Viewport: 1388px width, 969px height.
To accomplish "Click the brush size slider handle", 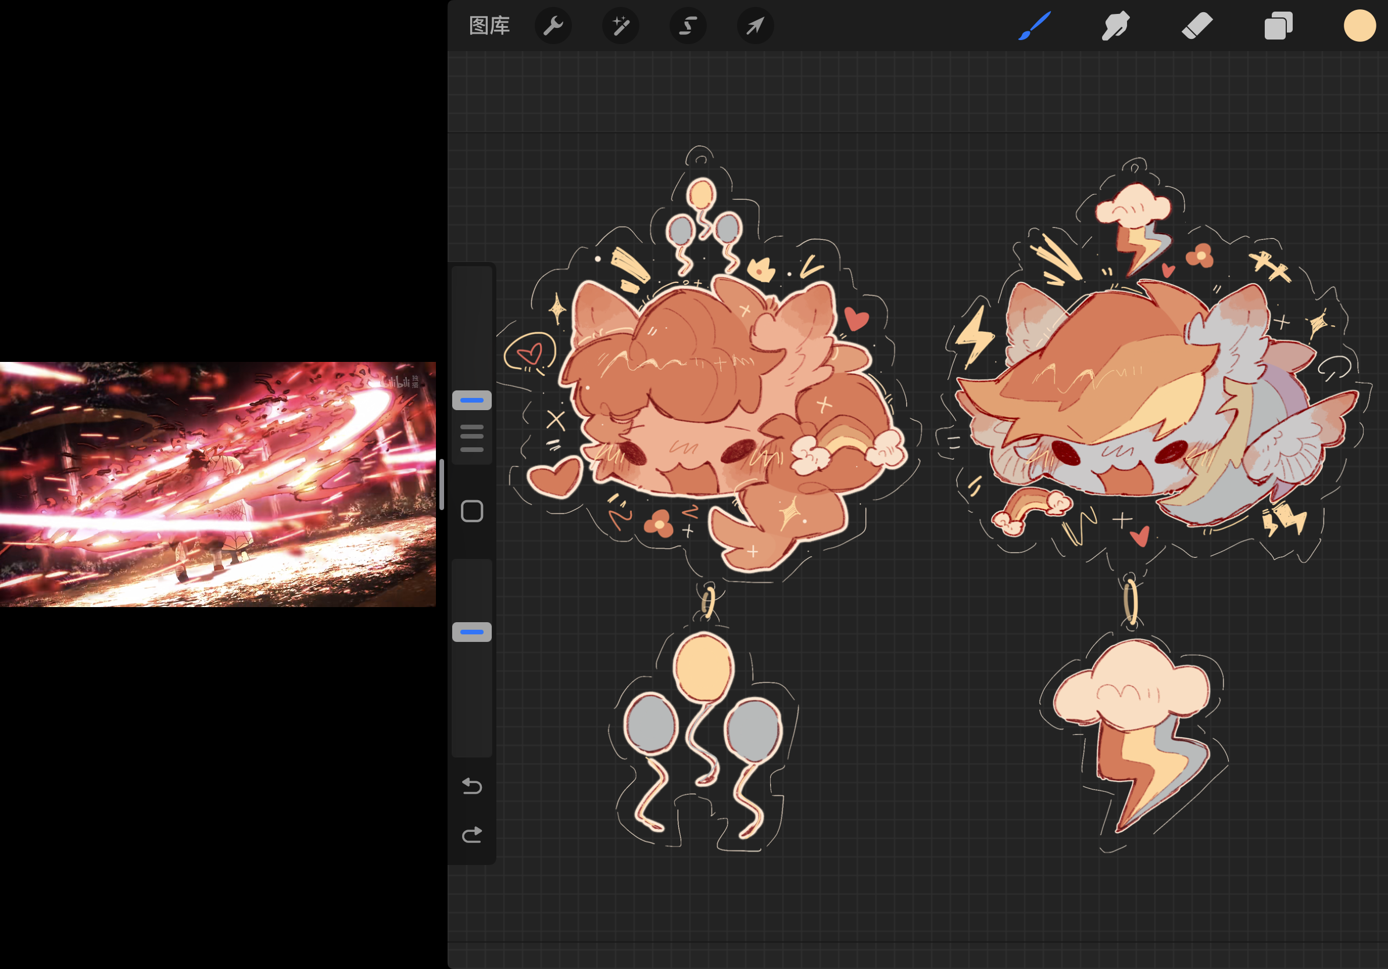I will 471,400.
